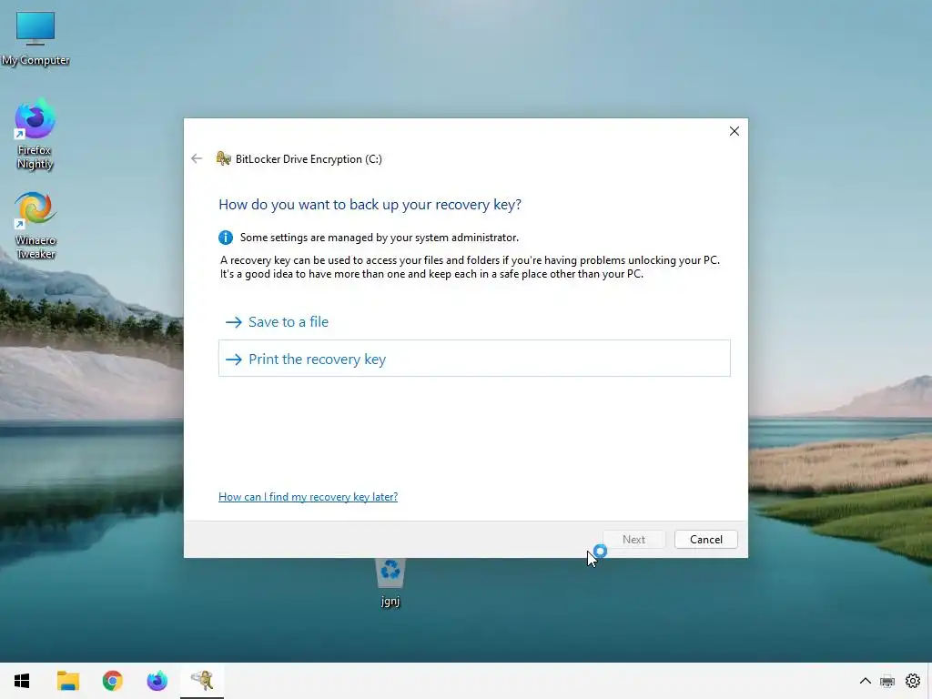Click the blue info icon

point(226,238)
